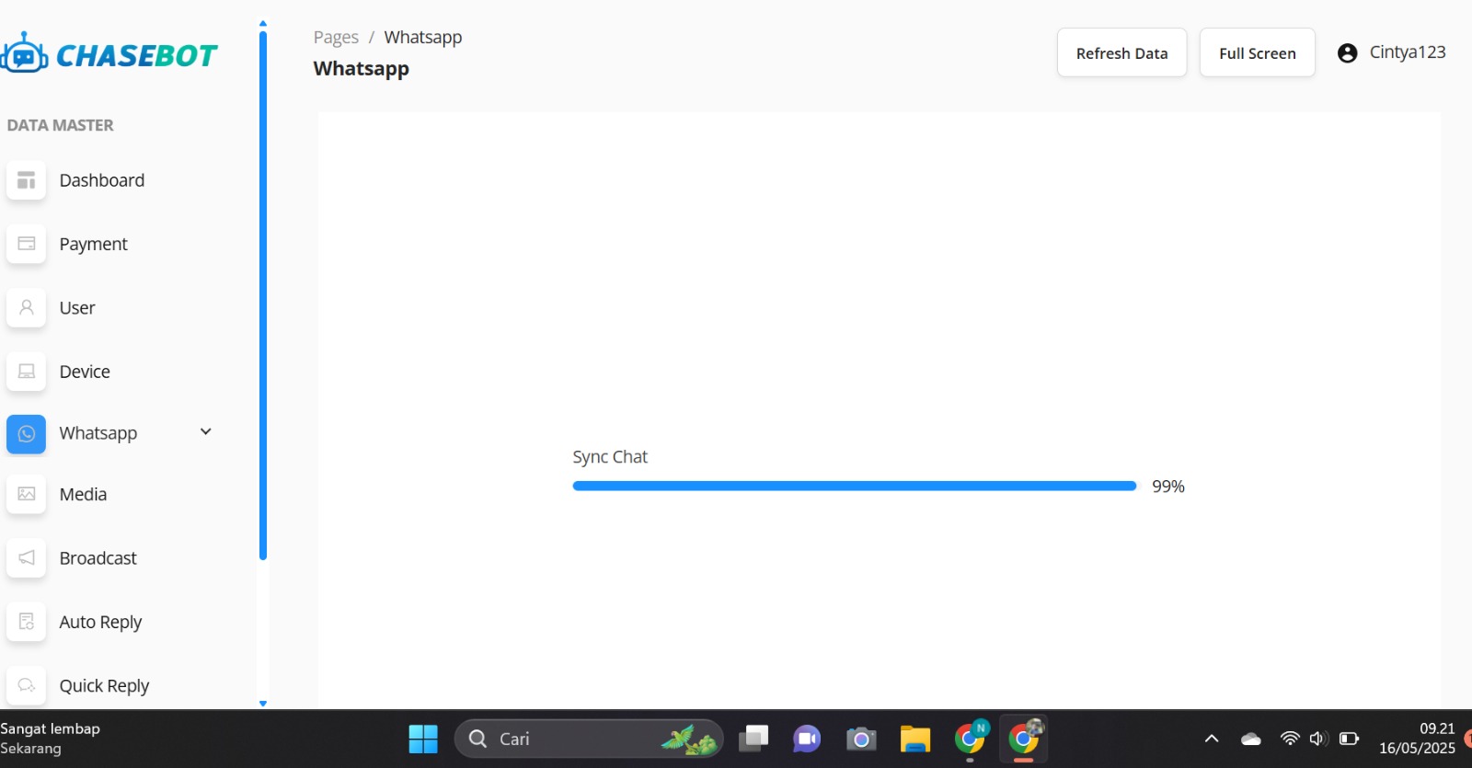Screen dimensions: 1472x768
Task: Open the Quick Reply chat icon
Action: pyautogui.click(x=26, y=685)
